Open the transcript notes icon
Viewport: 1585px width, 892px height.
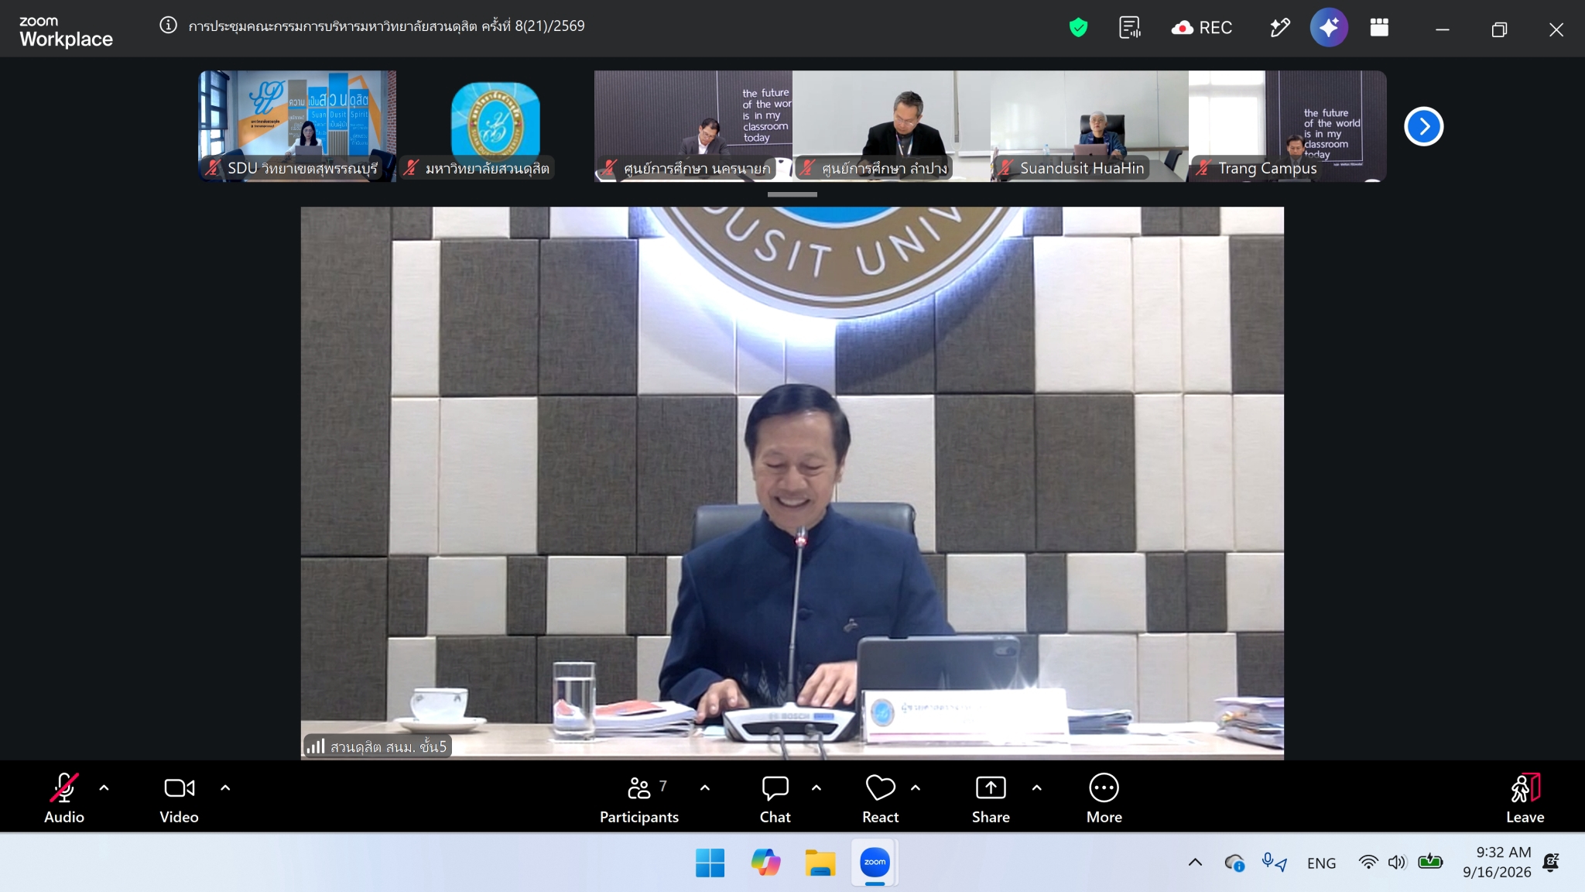[x=1130, y=28]
